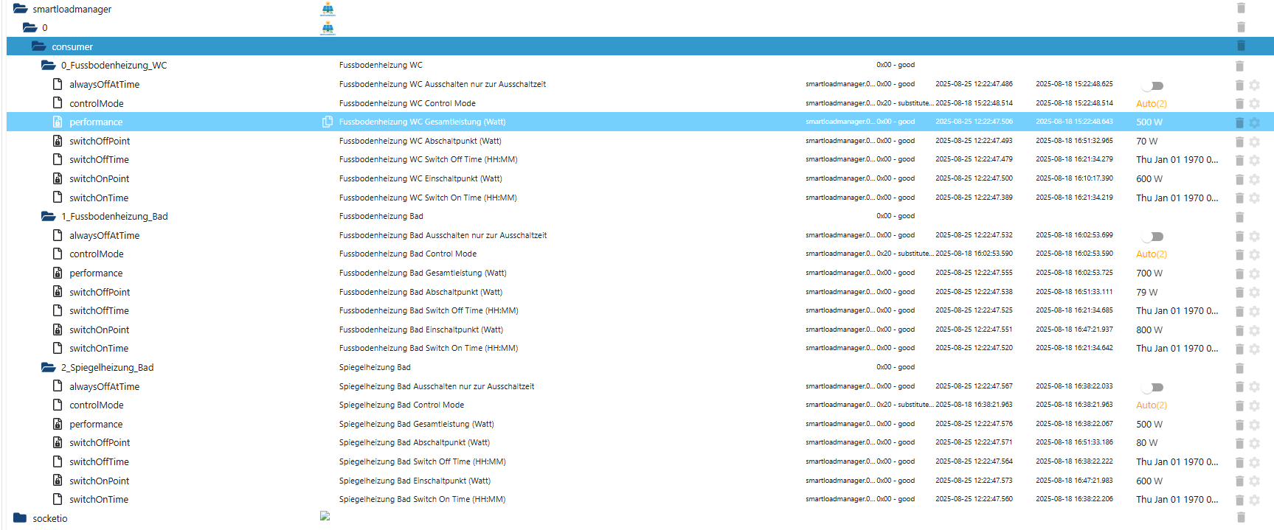Delete 1_Fussbodenheizung_Bad folder with trash icon
The width and height of the screenshot is (1274, 530).
click(x=1240, y=217)
